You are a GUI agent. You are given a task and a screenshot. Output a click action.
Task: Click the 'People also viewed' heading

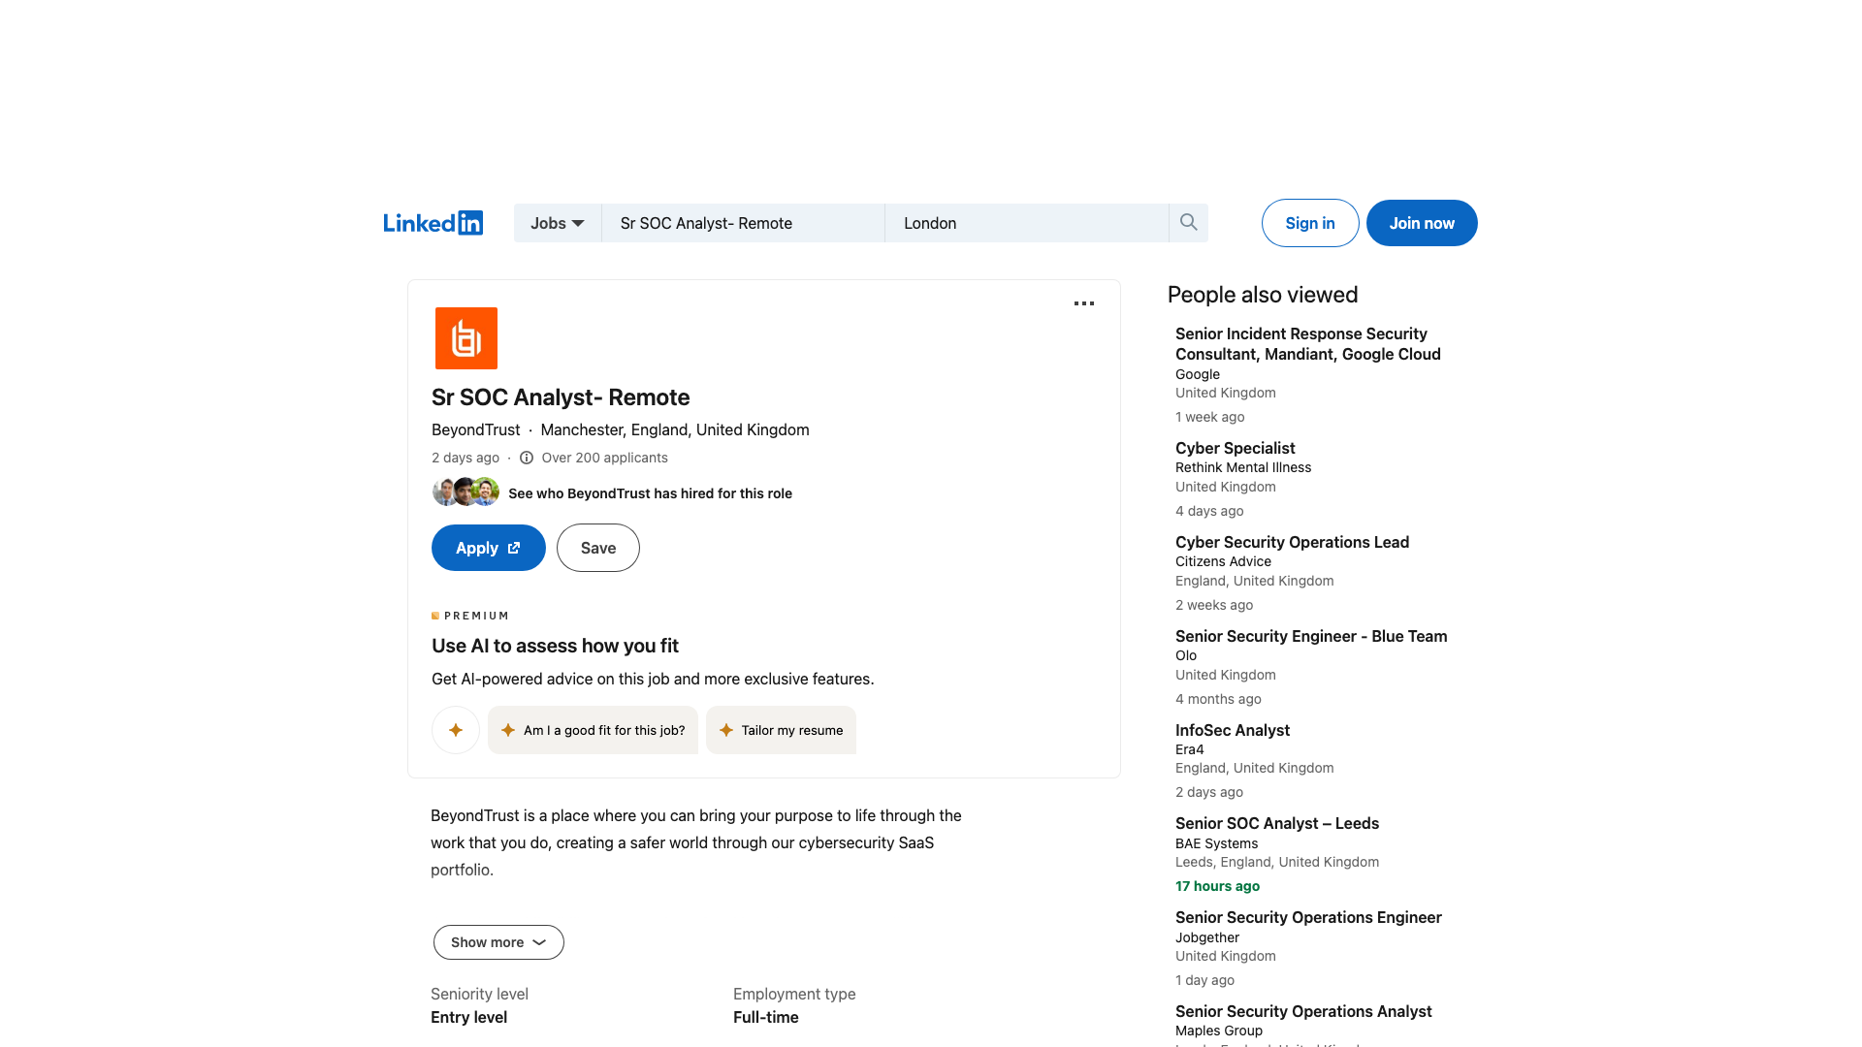tap(1263, 295)
